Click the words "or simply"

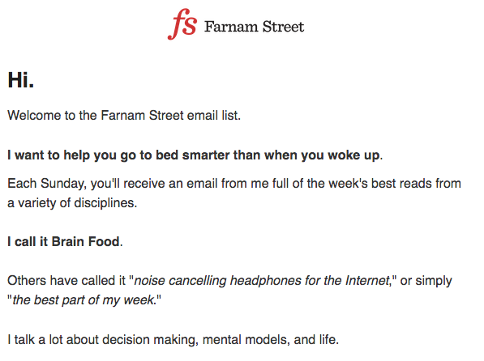point(426,281)
